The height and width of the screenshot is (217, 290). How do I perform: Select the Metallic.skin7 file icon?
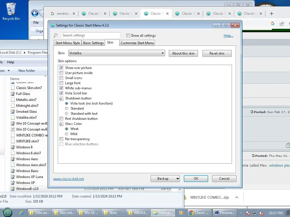pos(13,100)
